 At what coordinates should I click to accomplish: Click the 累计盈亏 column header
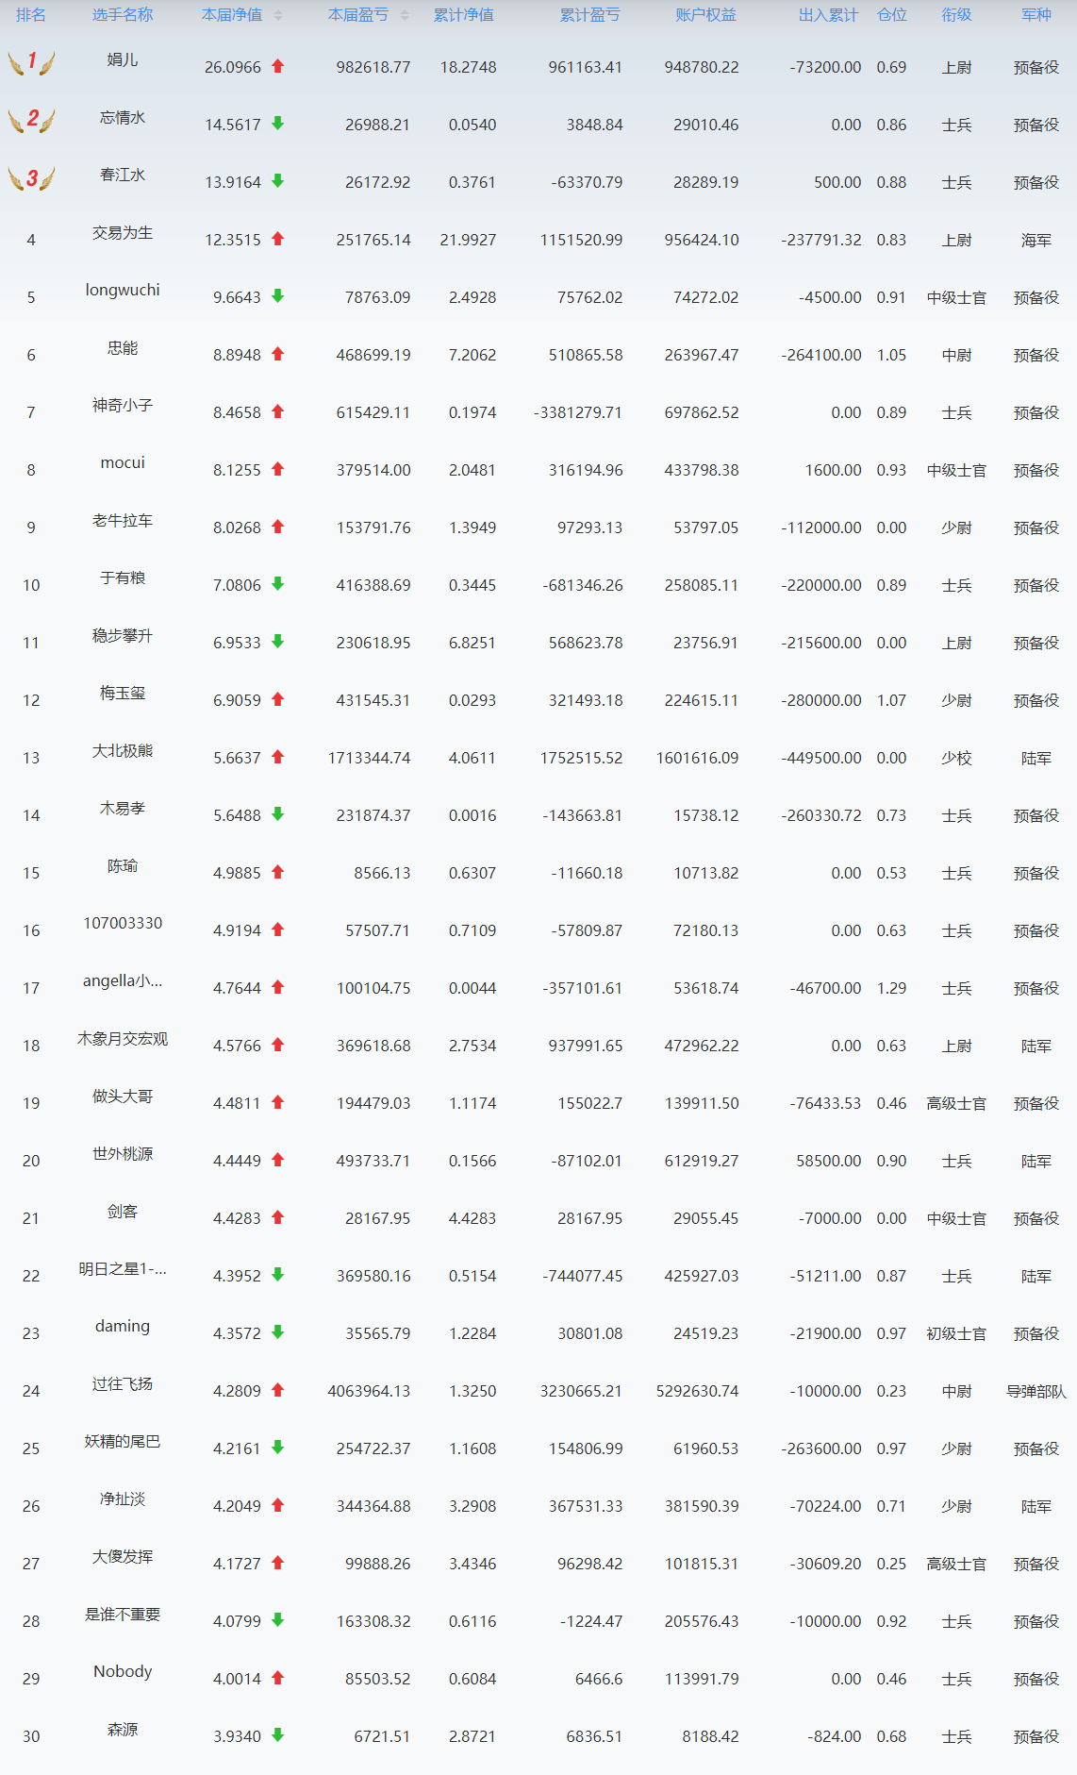tap(590, 15)
